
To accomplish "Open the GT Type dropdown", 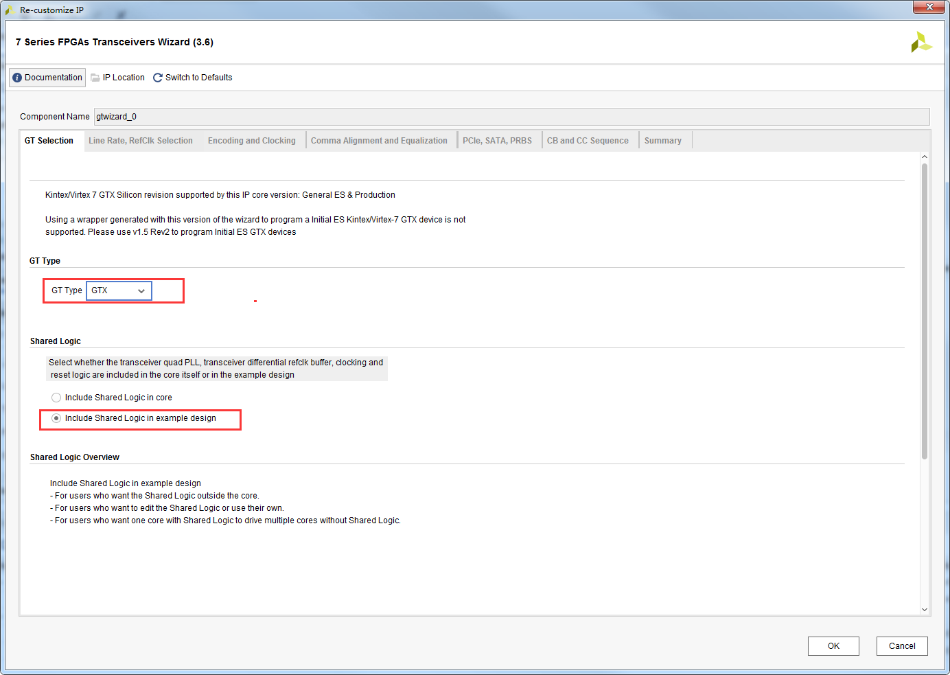I will coord(119,290).
